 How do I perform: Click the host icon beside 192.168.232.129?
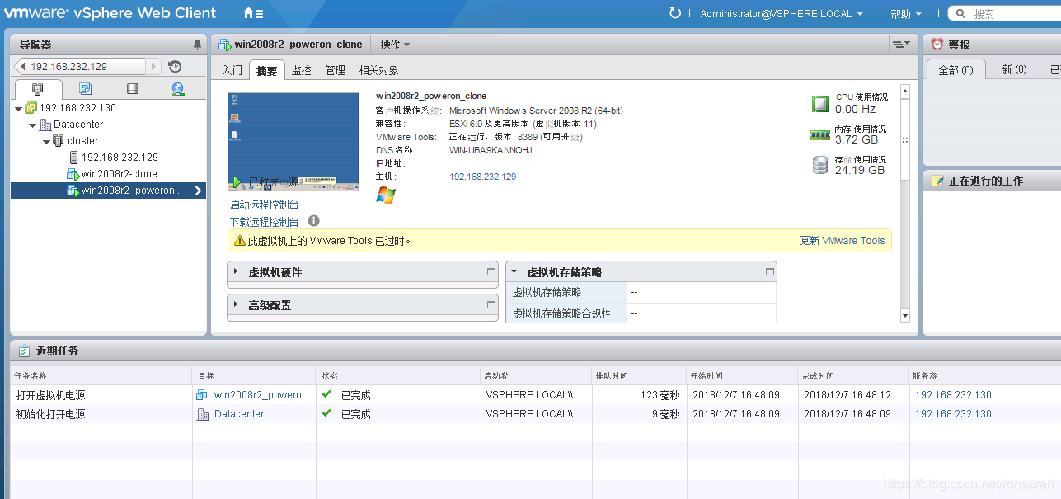click(x=73, y=158)
